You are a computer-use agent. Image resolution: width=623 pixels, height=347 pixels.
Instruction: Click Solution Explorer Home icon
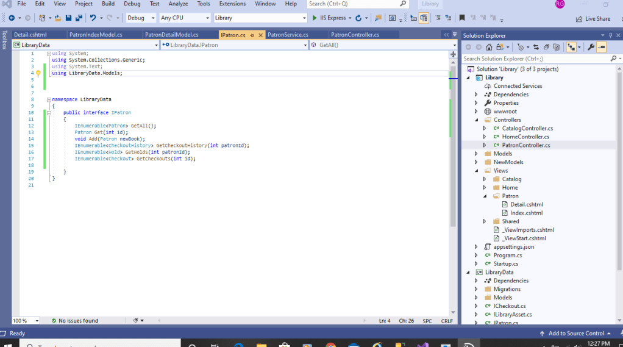(489, 47)
